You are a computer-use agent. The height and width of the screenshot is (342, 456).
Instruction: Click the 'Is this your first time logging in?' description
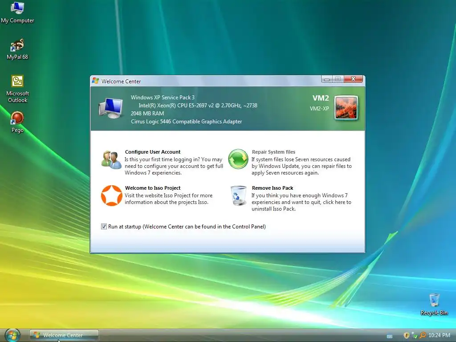pos(174,166)
